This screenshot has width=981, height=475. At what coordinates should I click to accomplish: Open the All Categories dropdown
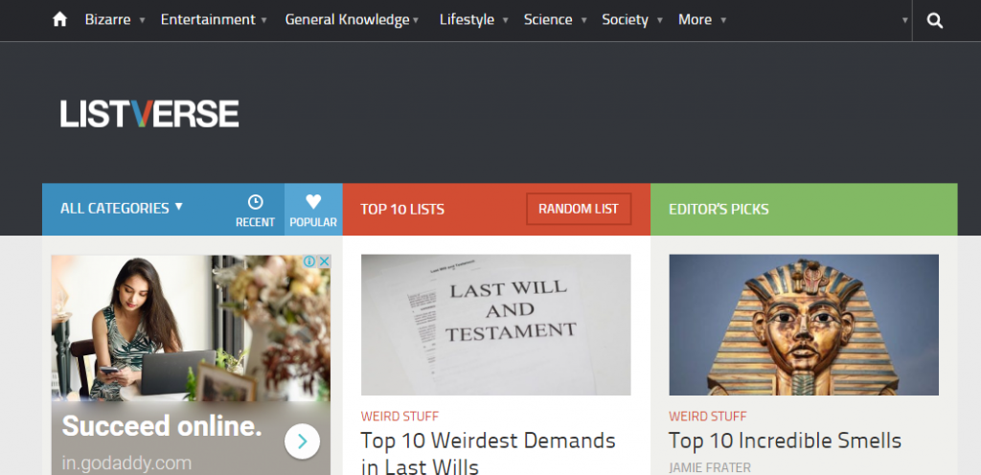[x=122, y=209]
